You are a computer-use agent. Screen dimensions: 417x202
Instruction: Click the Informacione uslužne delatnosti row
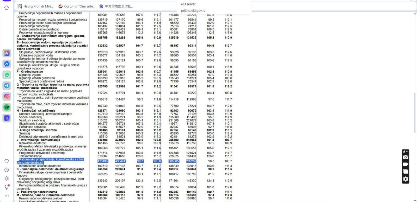pos(40,166)
